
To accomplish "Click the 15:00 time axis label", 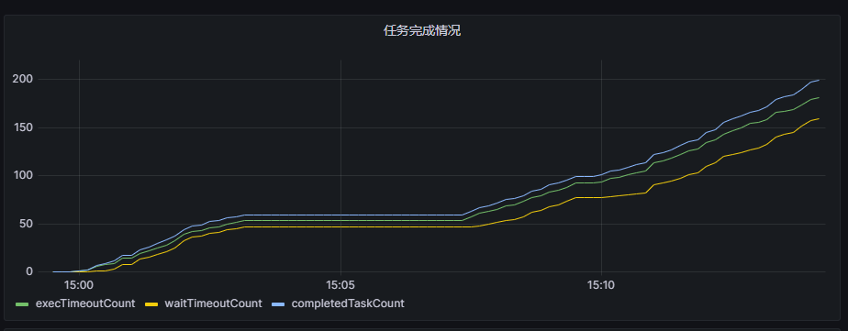I will click(x=80, y=284).
